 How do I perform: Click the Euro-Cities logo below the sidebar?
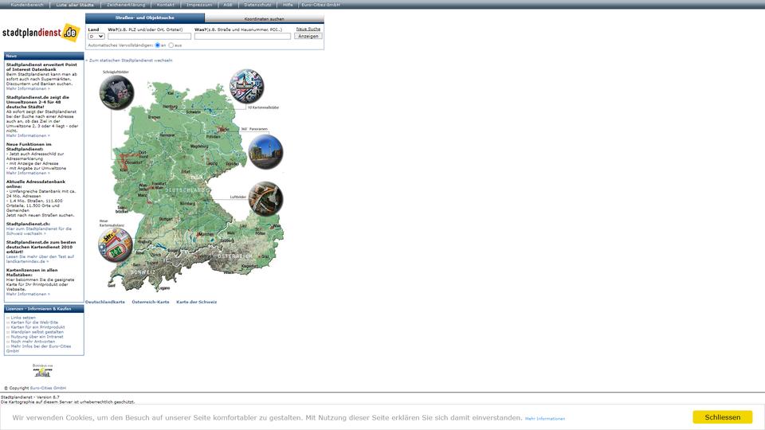point(42,370)
